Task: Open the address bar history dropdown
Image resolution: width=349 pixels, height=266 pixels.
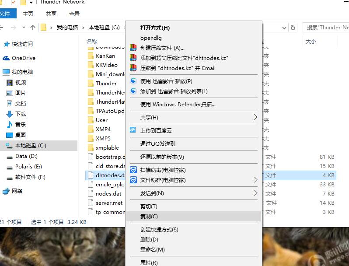Action: 284,28
